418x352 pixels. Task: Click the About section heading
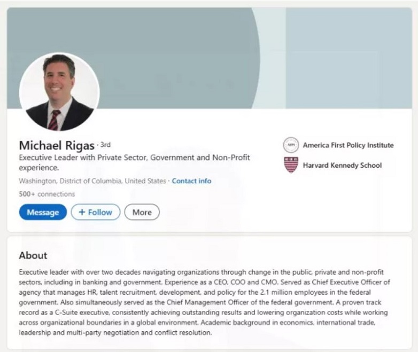coord(33,255)
